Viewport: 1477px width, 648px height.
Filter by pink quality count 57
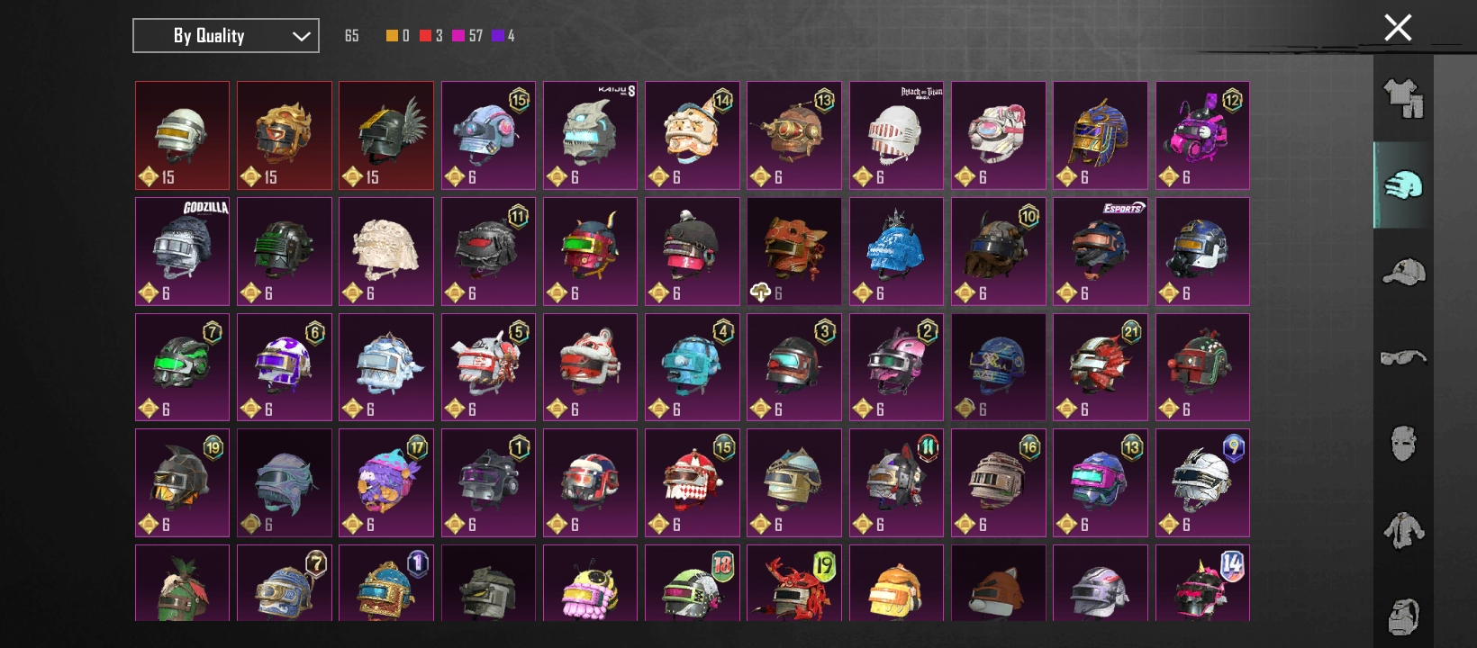(x=467, y=36)
